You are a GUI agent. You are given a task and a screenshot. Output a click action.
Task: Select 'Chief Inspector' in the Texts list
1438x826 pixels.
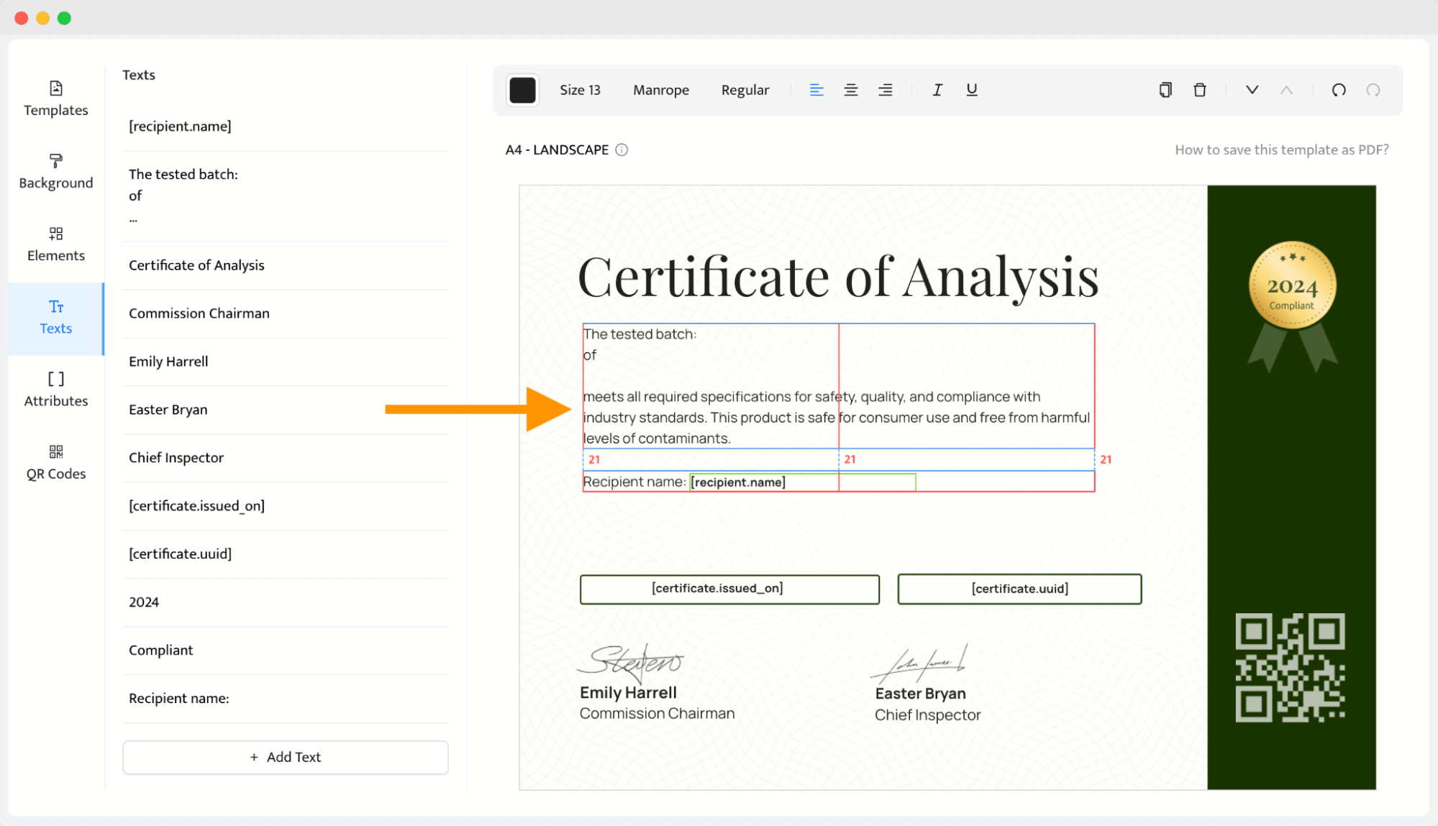[286, 458]
